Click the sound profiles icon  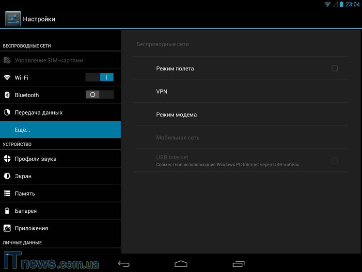tap(7, 159)
